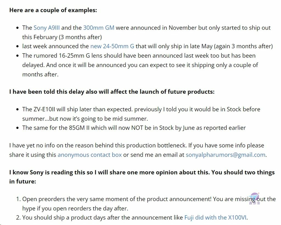Open the anonymous contact box link

click(x=90, y=155)
